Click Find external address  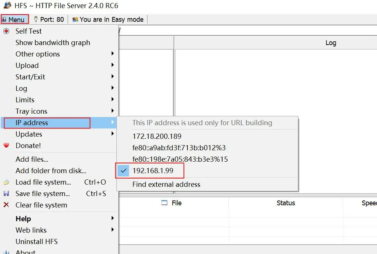(x=166, y=184)
